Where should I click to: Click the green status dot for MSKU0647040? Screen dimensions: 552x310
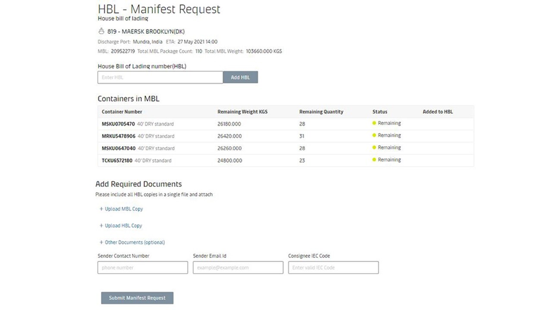(373, 147)
